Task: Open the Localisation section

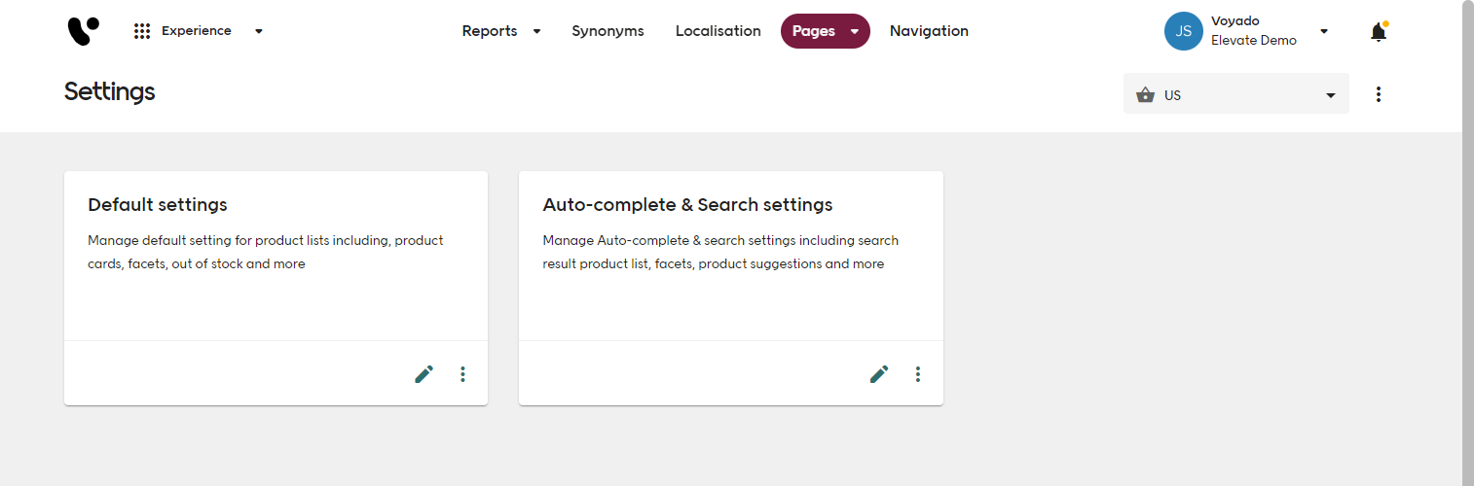Action: tap(718, 31)
